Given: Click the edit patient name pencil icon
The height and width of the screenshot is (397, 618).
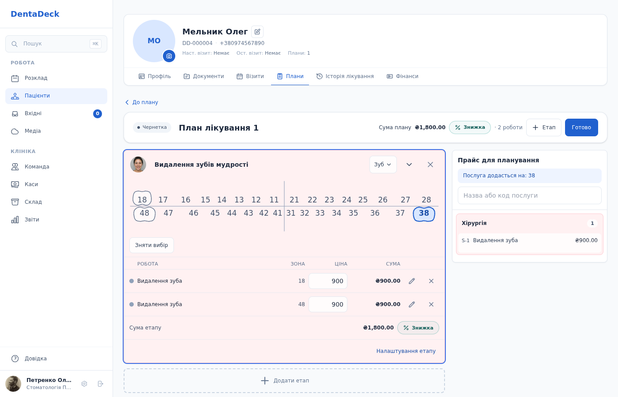Looking at the screenshot, I should (257, 32).
